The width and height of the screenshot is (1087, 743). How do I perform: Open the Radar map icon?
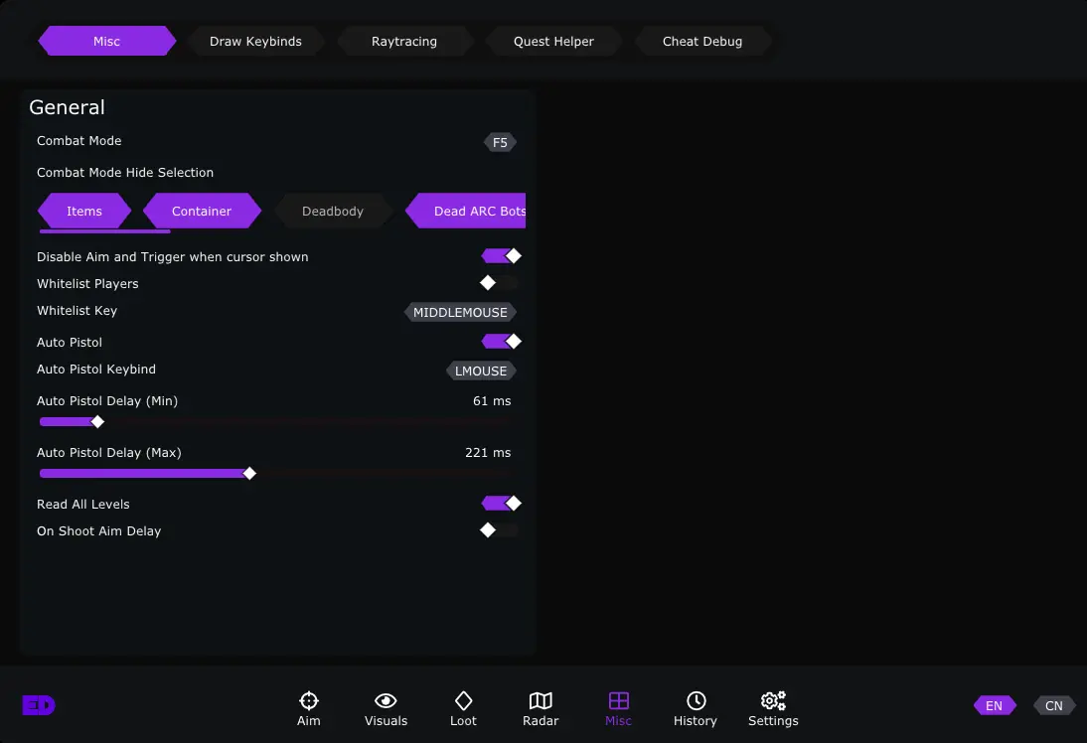click(541, 708)
